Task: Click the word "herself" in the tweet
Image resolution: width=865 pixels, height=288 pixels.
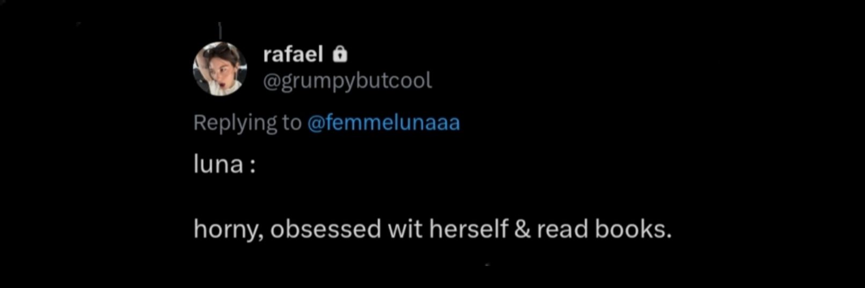Action: [x=468, y=229]
